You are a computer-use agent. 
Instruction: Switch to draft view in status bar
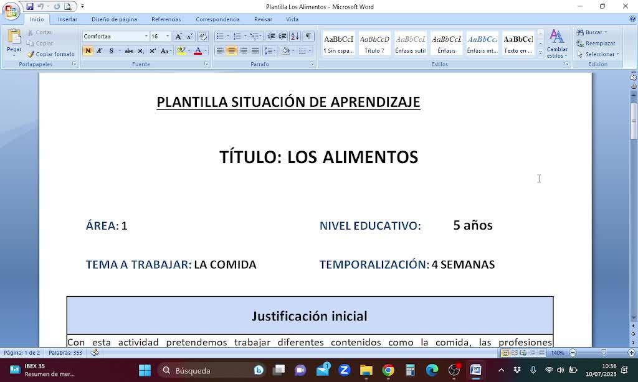point(541,353)
